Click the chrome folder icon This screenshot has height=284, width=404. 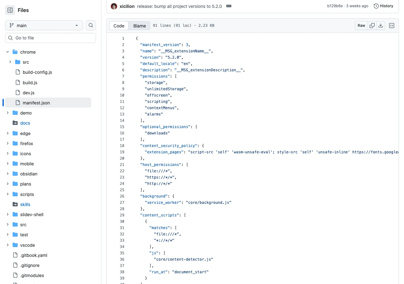click(15, 52)
